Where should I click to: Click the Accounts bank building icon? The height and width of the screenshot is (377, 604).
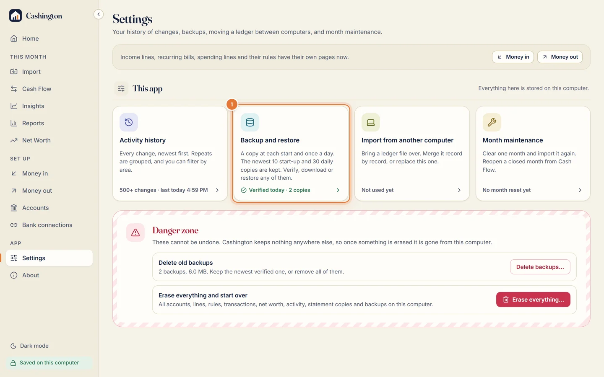point(14,208)
